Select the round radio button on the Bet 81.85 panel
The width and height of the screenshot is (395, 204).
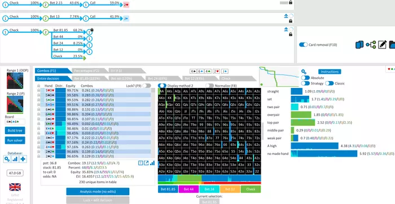point(291,29)
